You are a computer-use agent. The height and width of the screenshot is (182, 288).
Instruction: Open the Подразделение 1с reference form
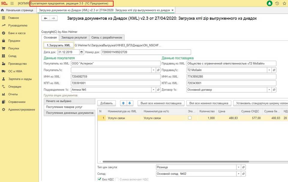[158, 90]
